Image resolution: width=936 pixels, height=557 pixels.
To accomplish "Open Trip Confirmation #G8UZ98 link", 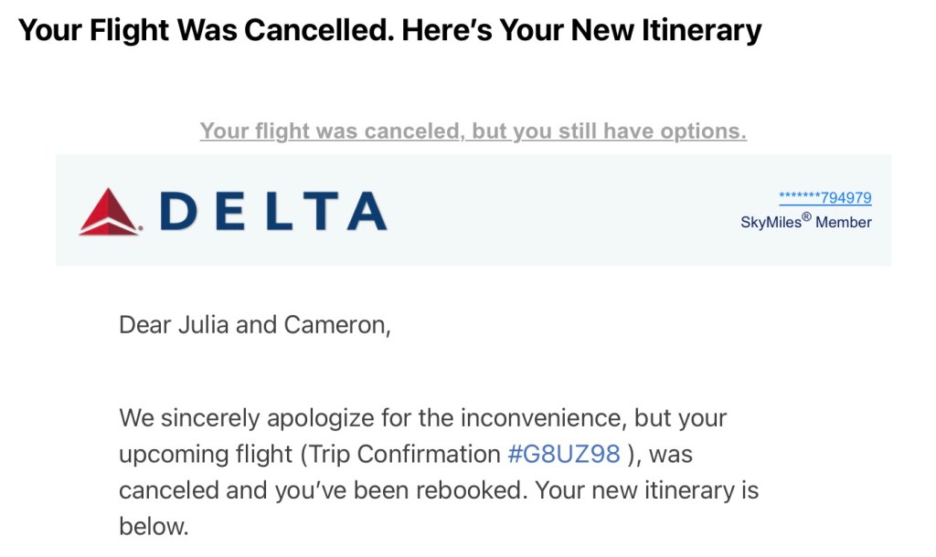I will [x=564, y=454].
